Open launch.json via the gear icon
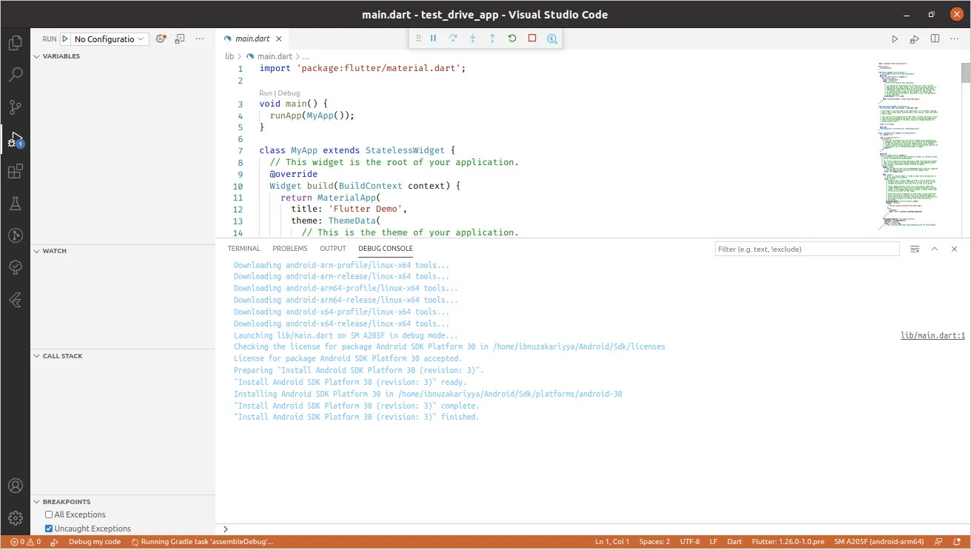Screen dimensions: 971x550 pos(161,38)
